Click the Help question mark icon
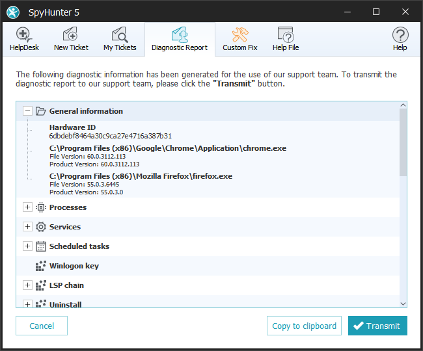The image size is (423, 351). 400,35
